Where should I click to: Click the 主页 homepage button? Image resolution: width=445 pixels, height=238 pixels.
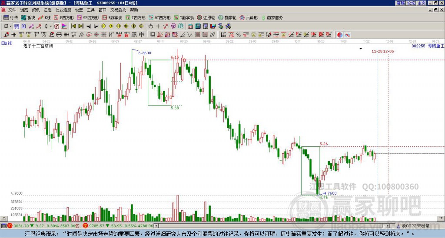coord(421,3)
